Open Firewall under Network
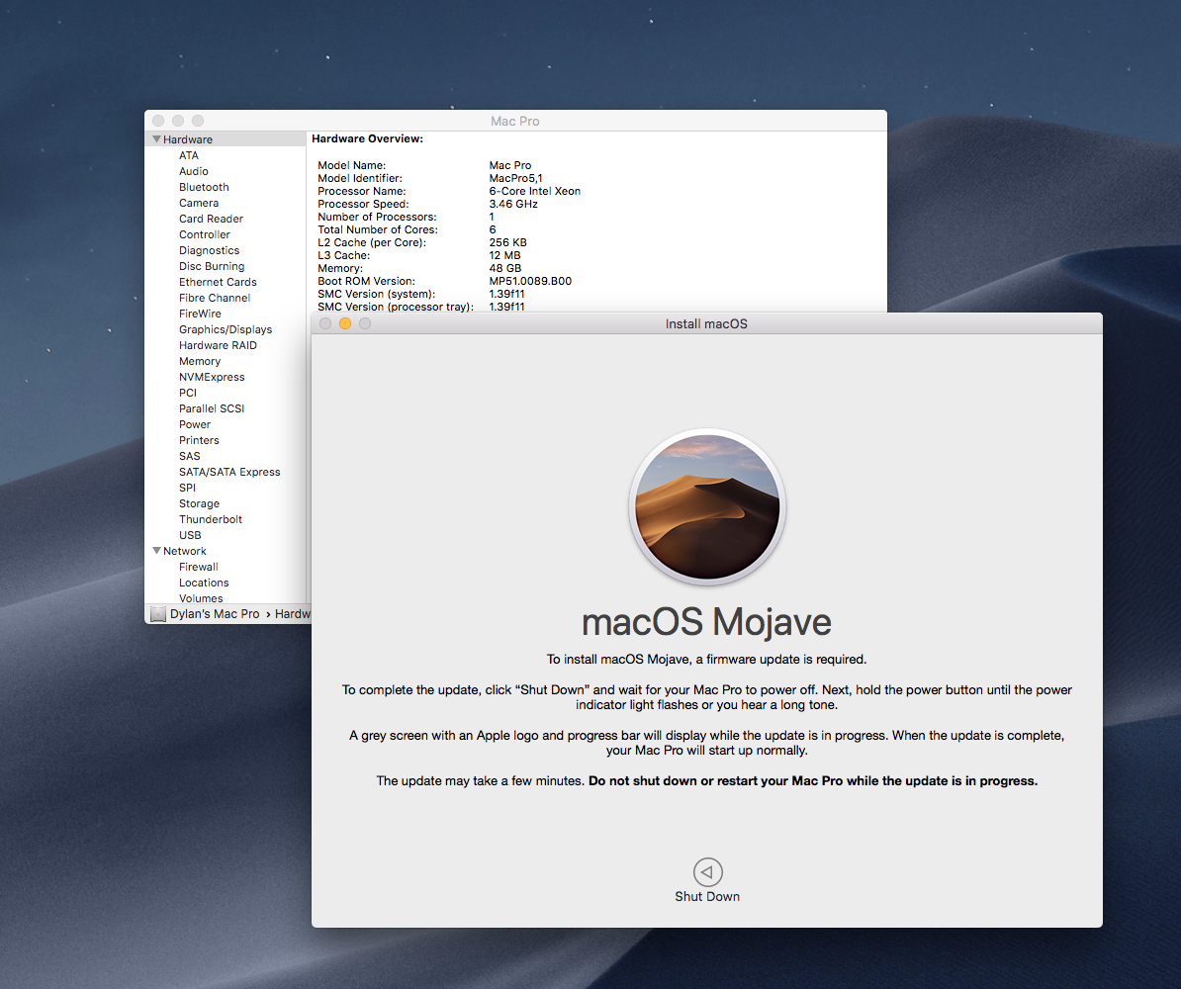 point(199,567)
